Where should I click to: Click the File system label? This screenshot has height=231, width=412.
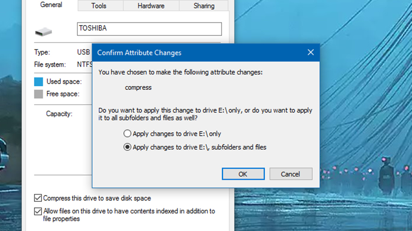[x=50, y=65]
